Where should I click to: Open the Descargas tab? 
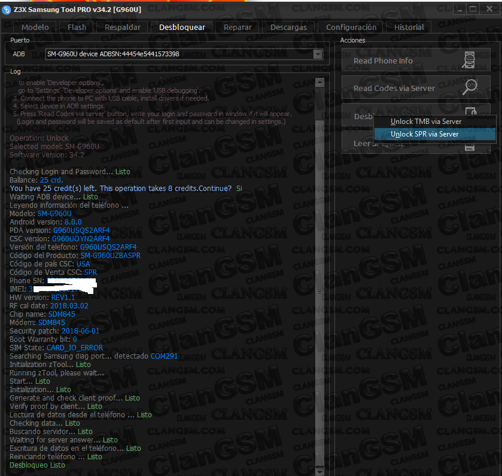(288, 27)
